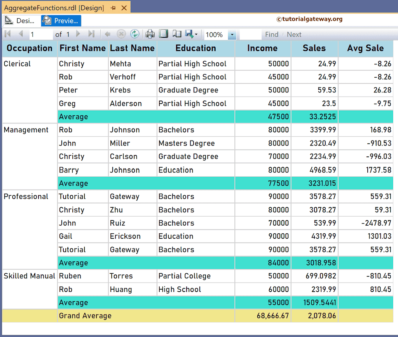Stop the running report rendering
Screen dimensions: 398x337
[x=120, y=34]
